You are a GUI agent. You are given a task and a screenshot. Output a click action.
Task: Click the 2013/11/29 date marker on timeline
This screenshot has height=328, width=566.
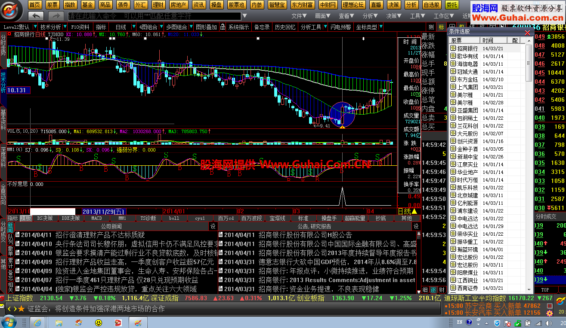click(x=103, y=211)
